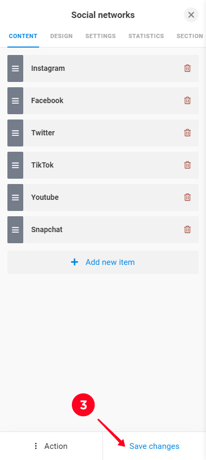Delete the Facebook item with trash icon
The width and height of the screenshot is (206, 460).
pyautogui.click(x=187, y=100)
